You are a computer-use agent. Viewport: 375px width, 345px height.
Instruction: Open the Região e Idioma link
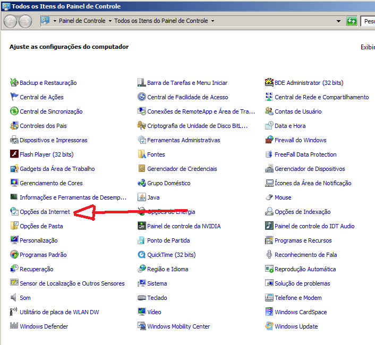click(167, 269)
